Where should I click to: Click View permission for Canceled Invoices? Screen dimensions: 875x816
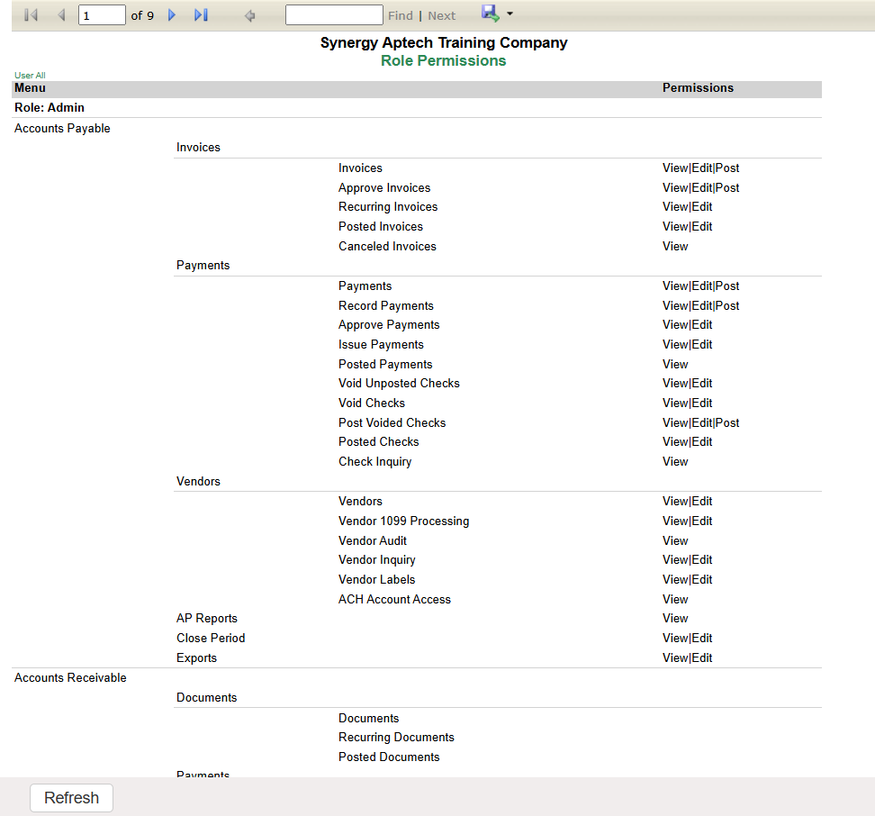tap(675, 246)
